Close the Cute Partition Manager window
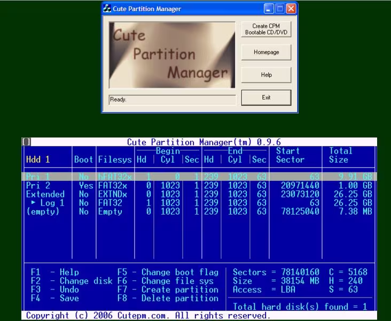The height and width of the screenshot is (321, 391). point(291,9)
